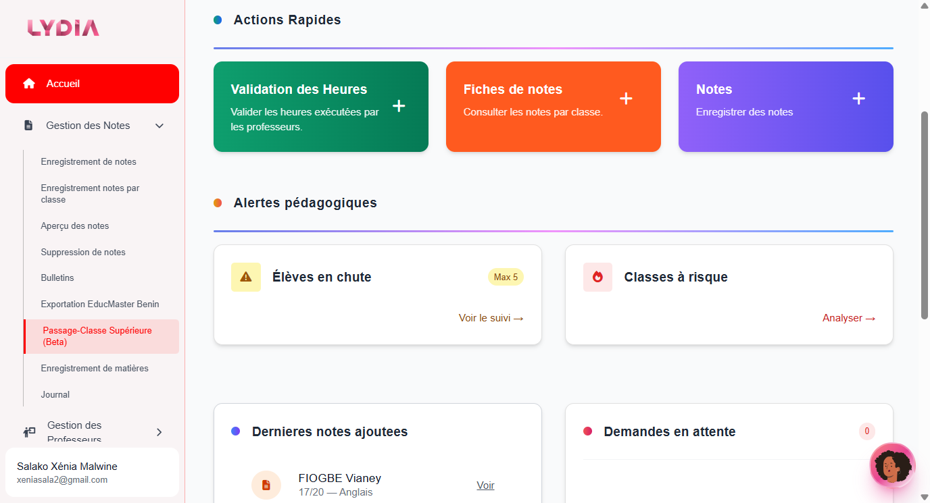Image resolution: width=930 pixels, height=503 pixels.
Task: Open the Salako Xénia Malwine profile card
Action: point(92,471)
